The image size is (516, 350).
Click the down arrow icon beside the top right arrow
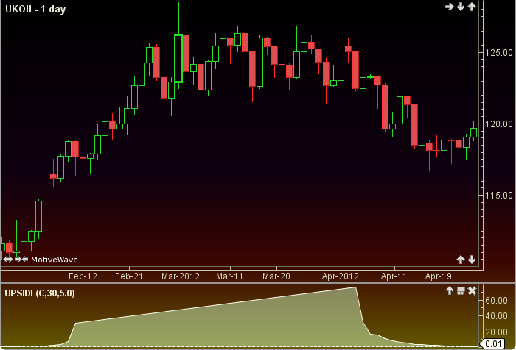click(461, 7)
